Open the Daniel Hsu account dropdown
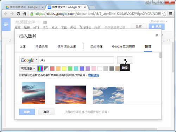Screen dimensions: 176x132 tap(159, 21)
